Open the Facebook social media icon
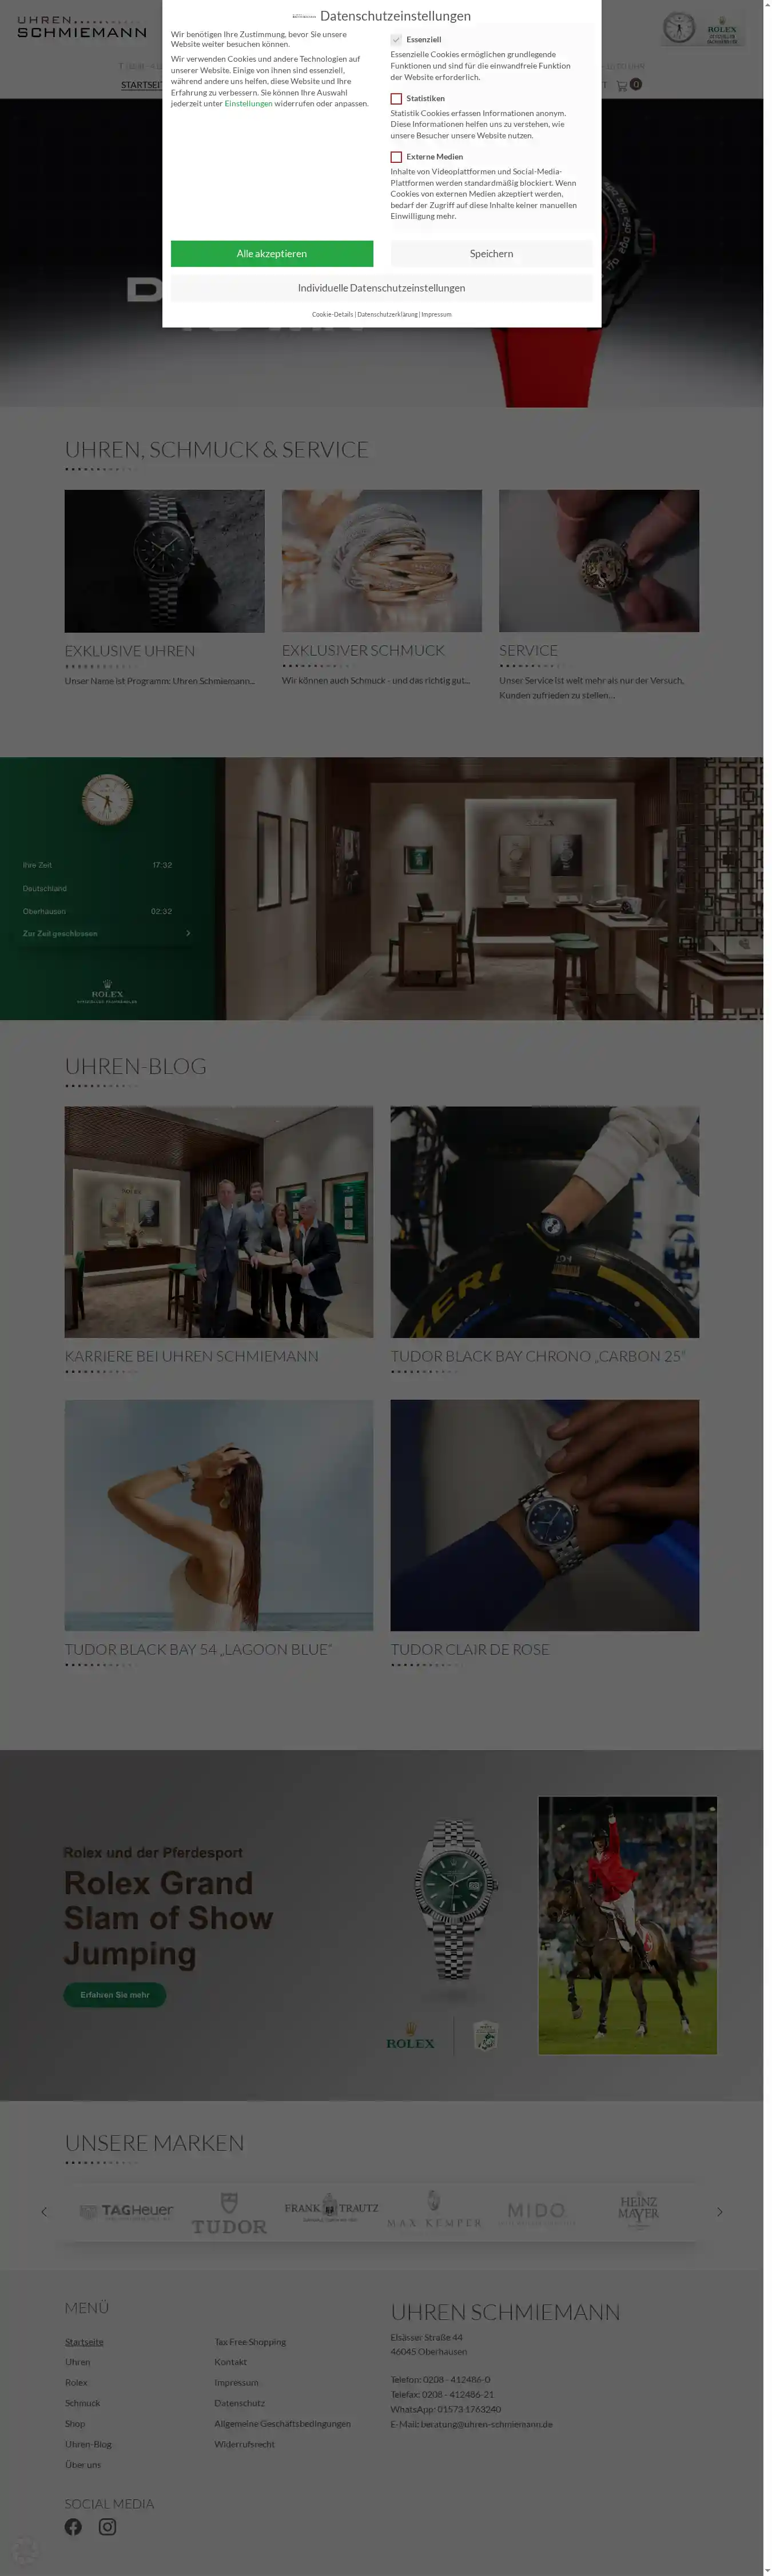 [x=73, y=2527]
